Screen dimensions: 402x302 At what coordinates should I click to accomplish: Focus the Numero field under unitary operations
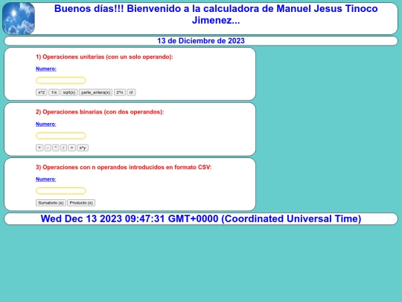61,81
